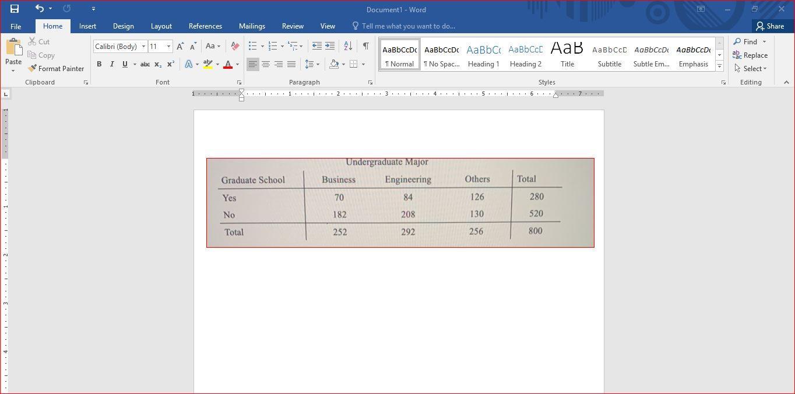Click the Tell me search field
Viewport: 795px width, 394px height.
(408, 26)
